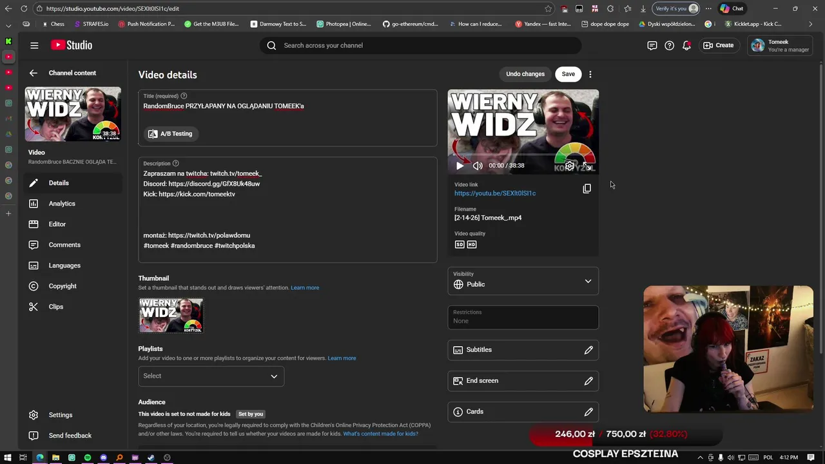
Task: Edit Subtitles with the pencil icon
Action: tap(588, 350)
